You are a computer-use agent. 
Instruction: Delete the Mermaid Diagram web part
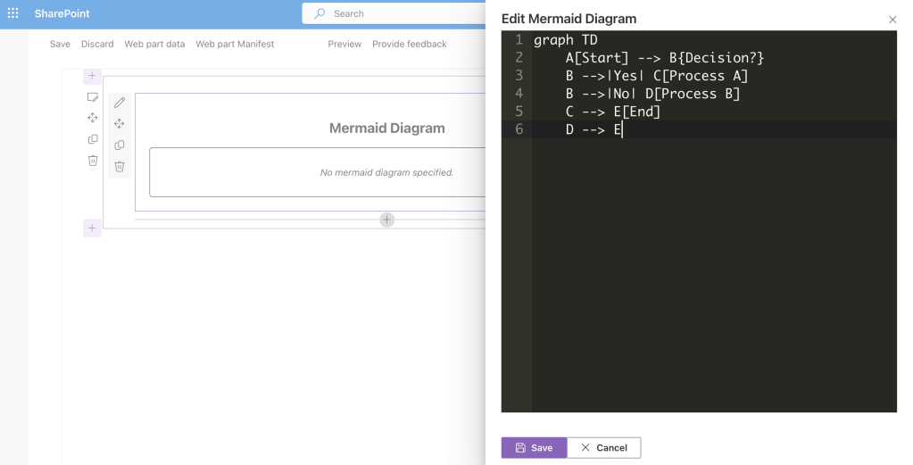[x=120, y=166]
